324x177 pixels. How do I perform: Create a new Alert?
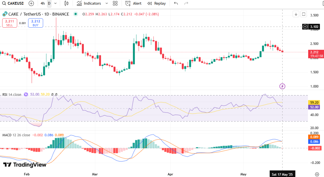coord(133,3)
